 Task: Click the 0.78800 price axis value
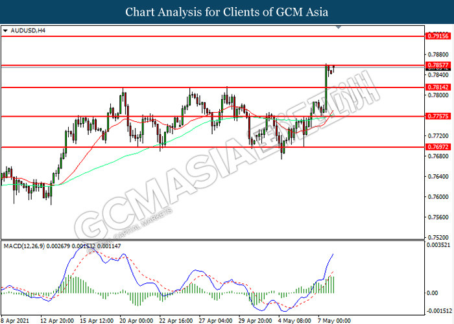[x=438, y=54]
